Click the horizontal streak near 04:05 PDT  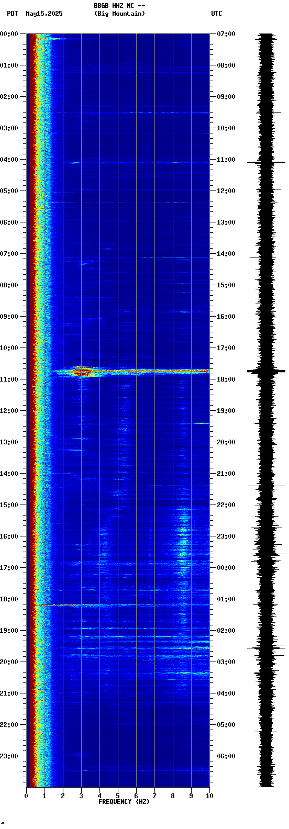pos(136,162)
